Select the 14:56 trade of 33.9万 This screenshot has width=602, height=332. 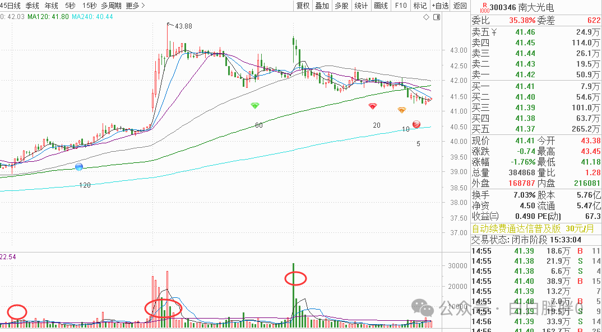tap(536, 321)
